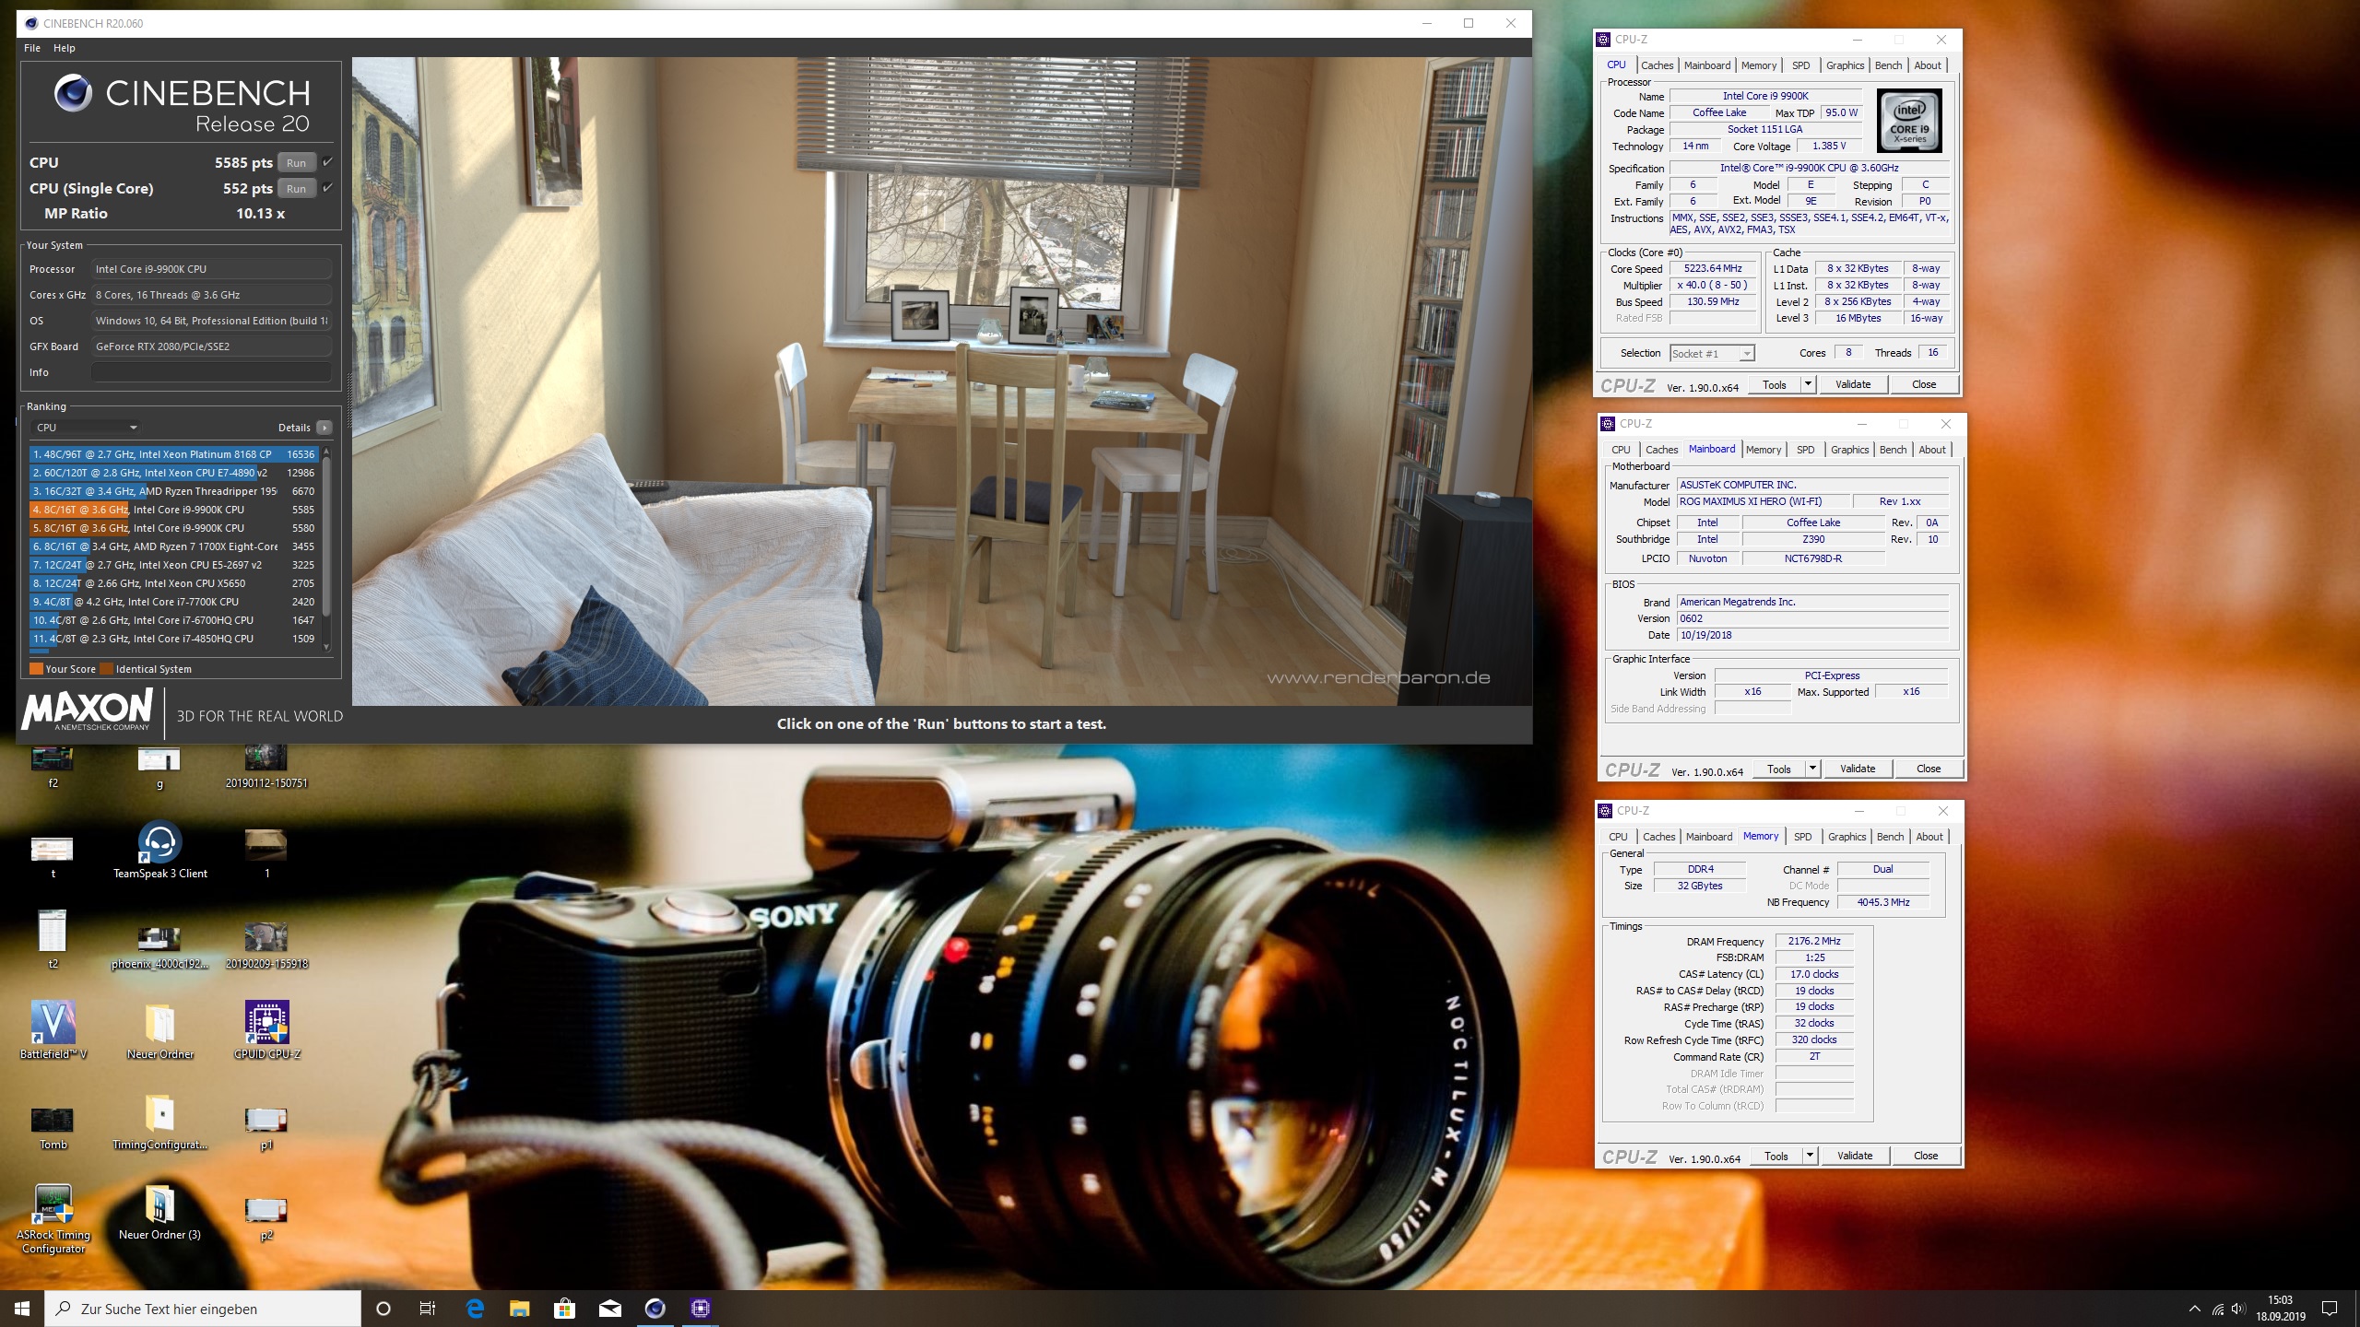Open the Battlefield V desktop shortcut
This screenshot has width=2360, height=1327.
(53, 1023)
